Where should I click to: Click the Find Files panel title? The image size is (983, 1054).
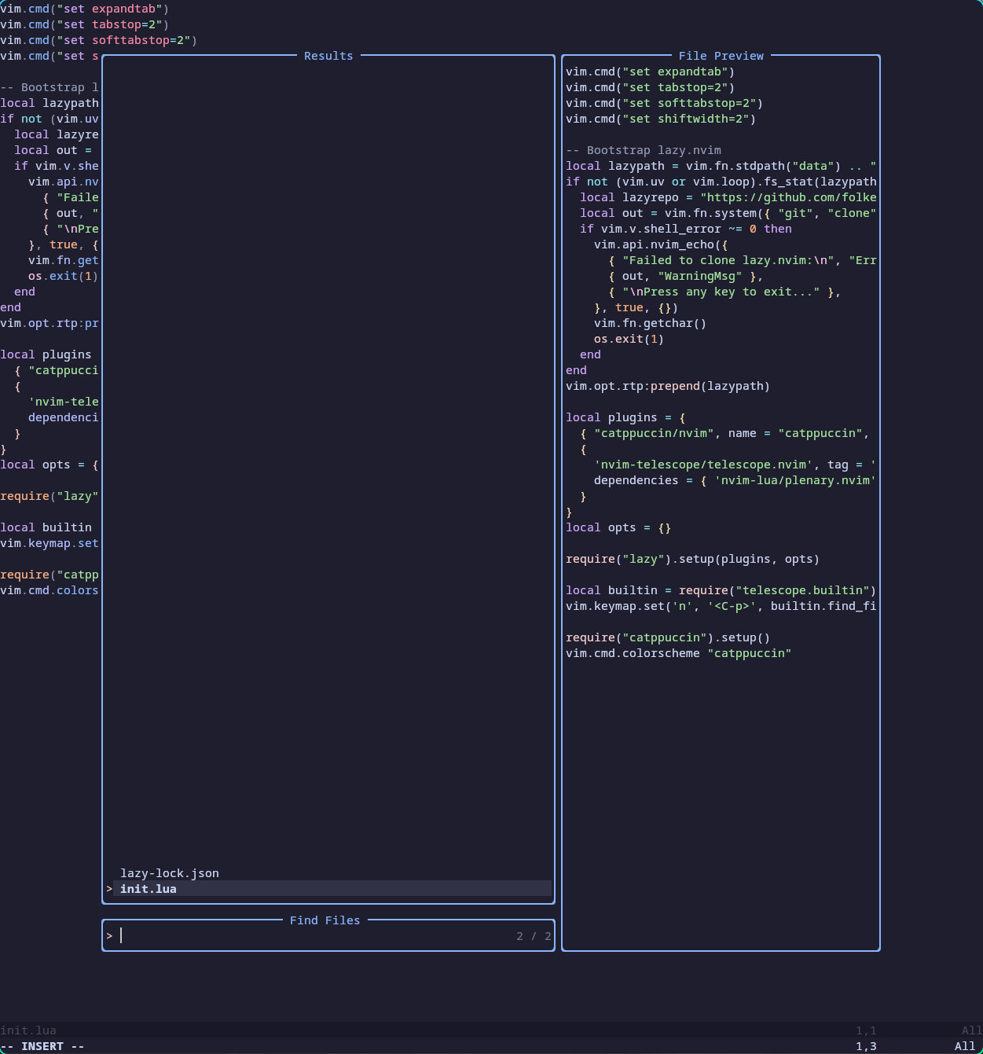click(325, 920)
